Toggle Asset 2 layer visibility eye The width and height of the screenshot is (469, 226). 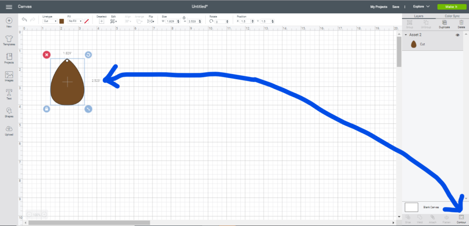click(458, 35)
